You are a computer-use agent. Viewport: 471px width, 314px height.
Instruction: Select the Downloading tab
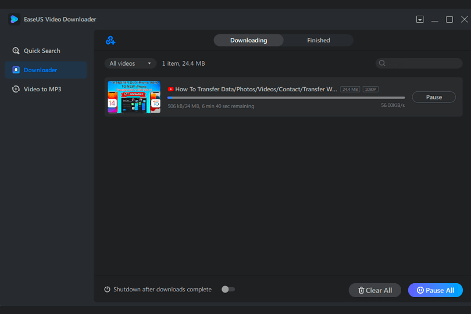pos(248,41)
